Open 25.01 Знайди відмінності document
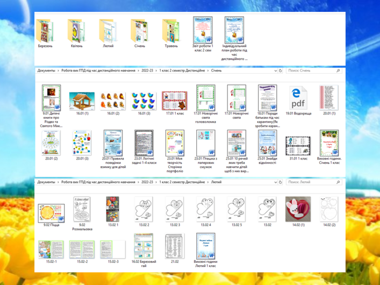Screen dimensions: 380x285 click(267, 143)
